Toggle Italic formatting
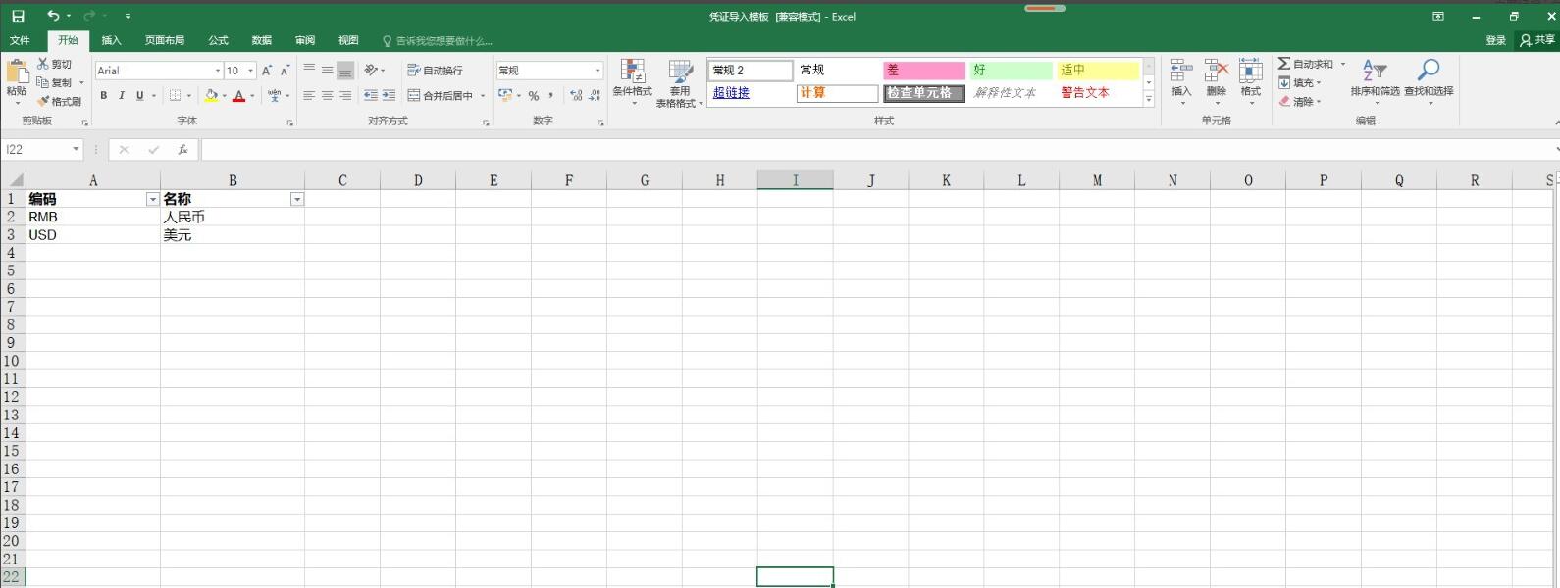The width and height of the screenshot is (1560, 588). click(x=122, y=95)
